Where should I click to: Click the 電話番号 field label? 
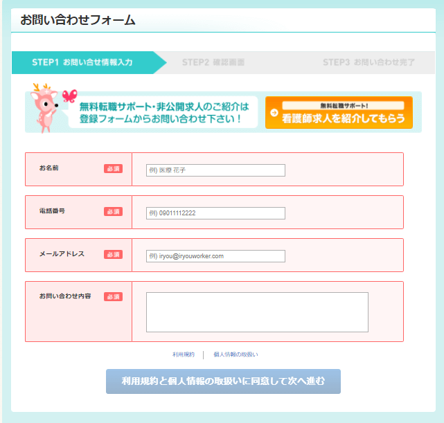coord(52,210)
